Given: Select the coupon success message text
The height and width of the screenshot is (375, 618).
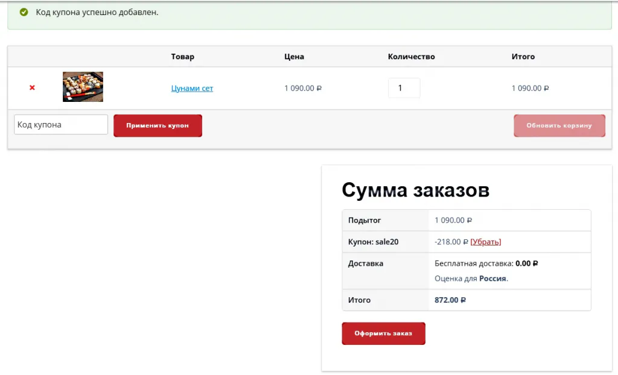Looking at the screenshot, I should click(97, 12).
